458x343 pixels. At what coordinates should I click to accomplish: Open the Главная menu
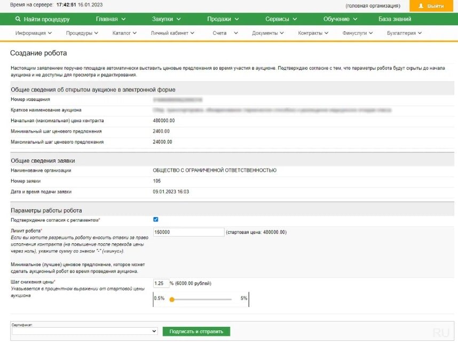(110, 19)
